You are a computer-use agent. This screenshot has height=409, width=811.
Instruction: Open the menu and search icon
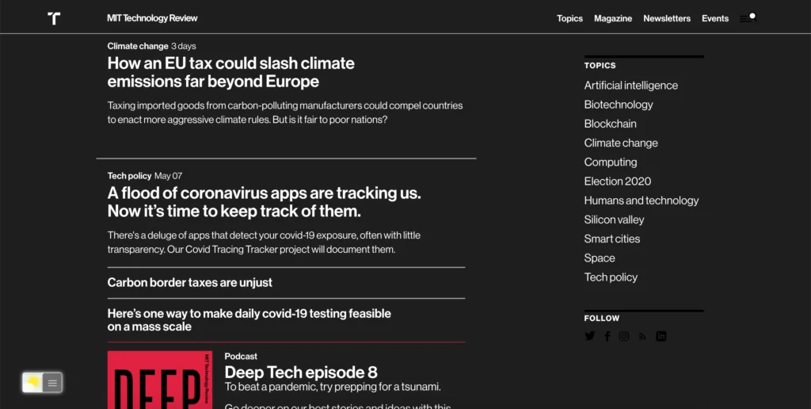pos(748,18)
